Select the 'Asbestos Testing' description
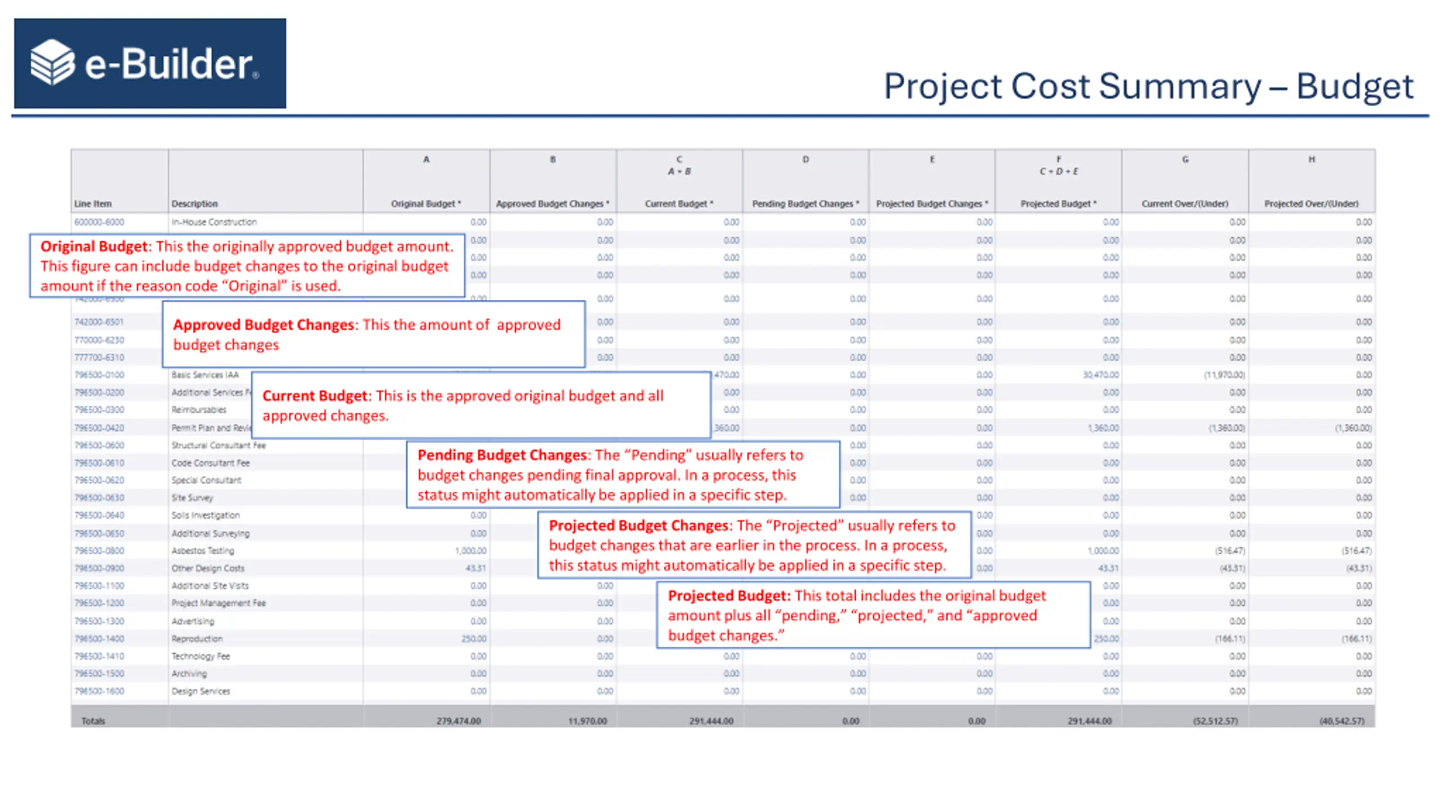 [203, 551]
